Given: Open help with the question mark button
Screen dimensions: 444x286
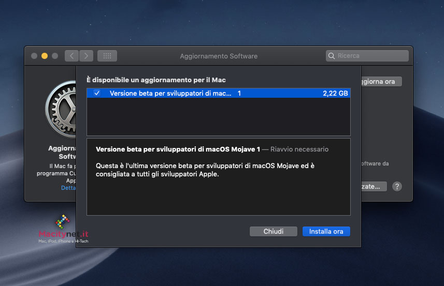Looking at the screenshot, I should 397,187.
